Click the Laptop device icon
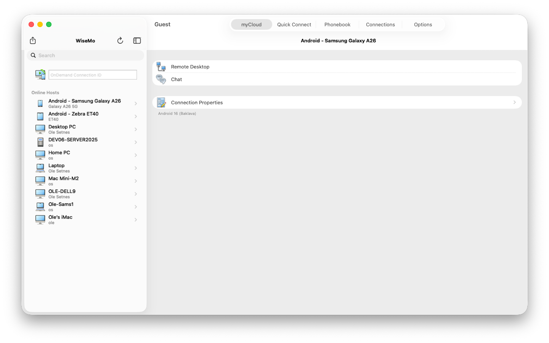The height and width of the screenshot is (343, 549). (40, 168)
